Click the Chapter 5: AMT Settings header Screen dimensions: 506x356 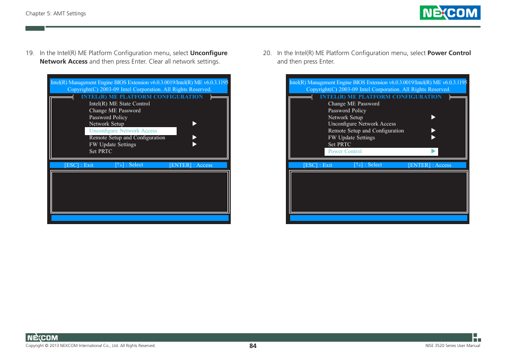[x=56, y=14]
